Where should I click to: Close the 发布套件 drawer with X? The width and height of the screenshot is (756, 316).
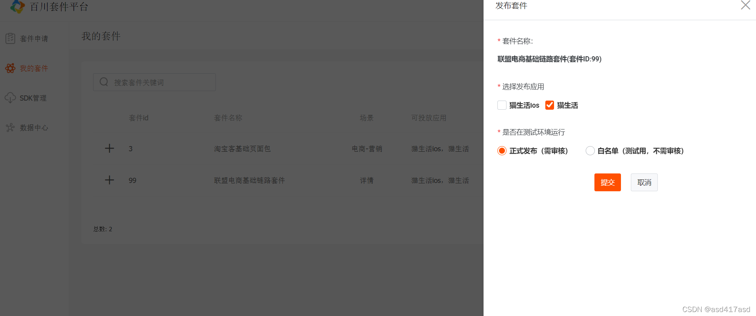(x=745, y=5)
